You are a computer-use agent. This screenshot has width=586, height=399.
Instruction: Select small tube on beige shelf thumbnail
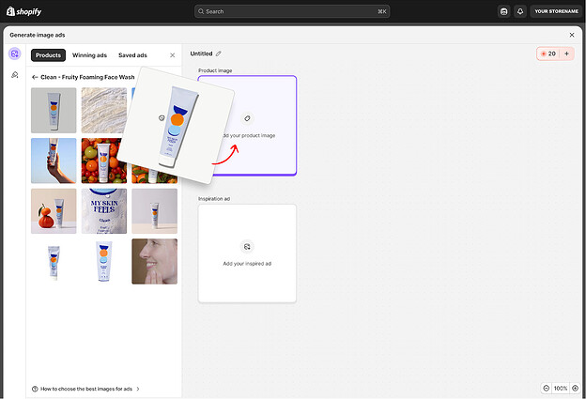154,211
